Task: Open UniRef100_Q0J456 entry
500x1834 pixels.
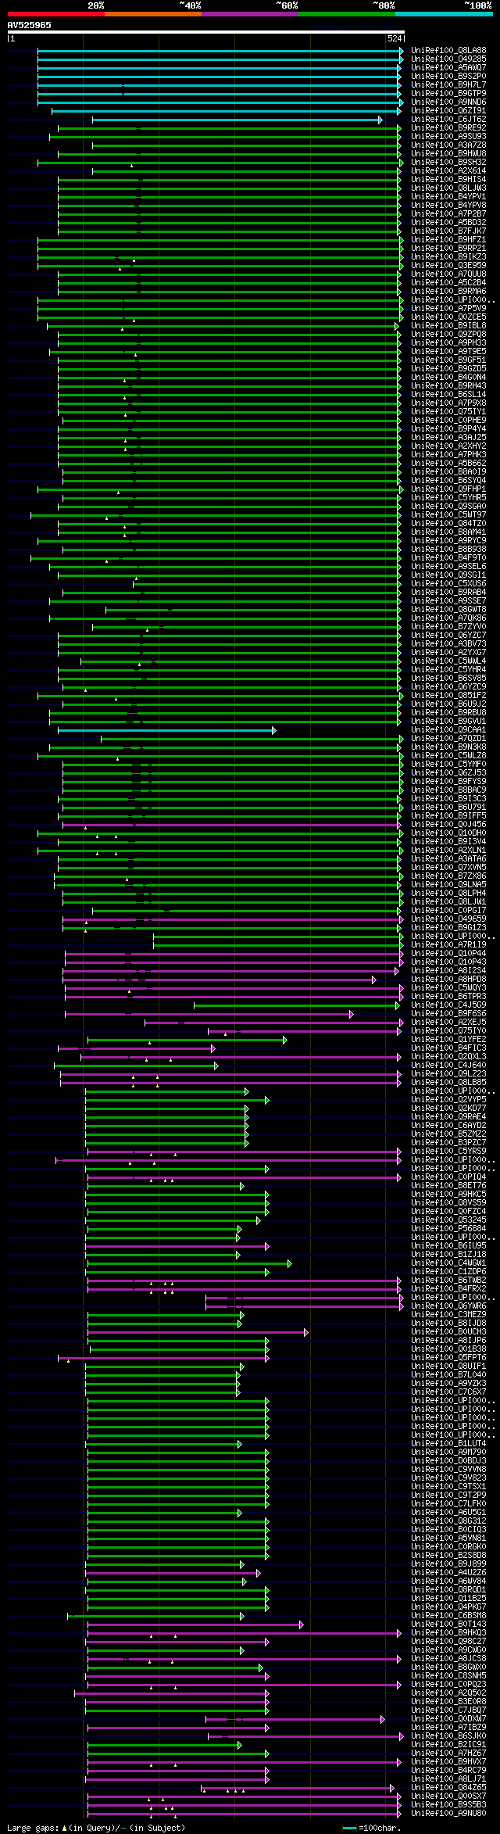Action: coord(448,824)
